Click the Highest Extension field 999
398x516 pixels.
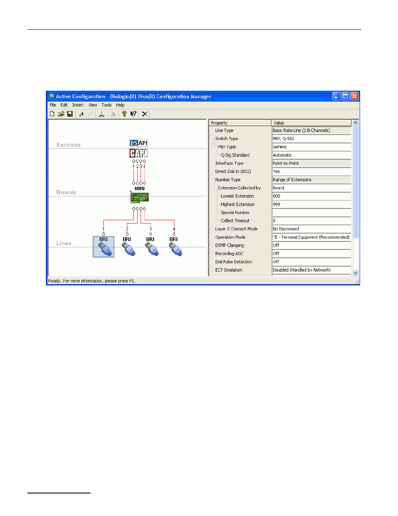click(311, 204)
